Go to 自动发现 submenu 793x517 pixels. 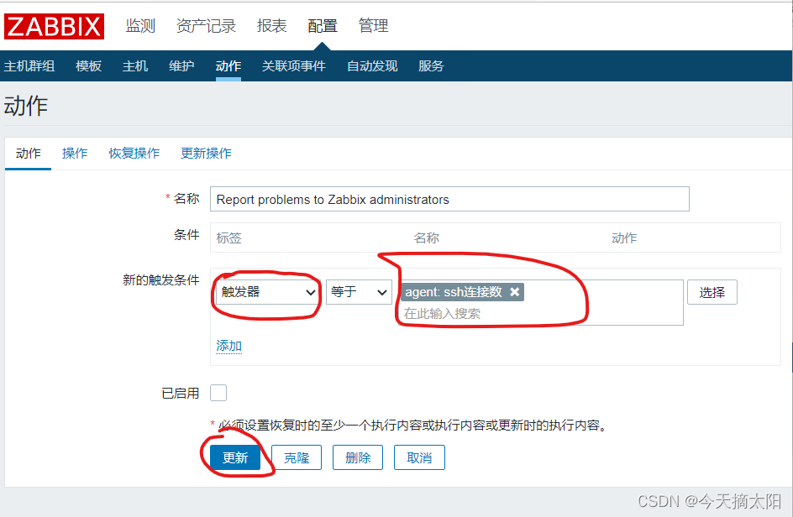click(x=372, y=66)
